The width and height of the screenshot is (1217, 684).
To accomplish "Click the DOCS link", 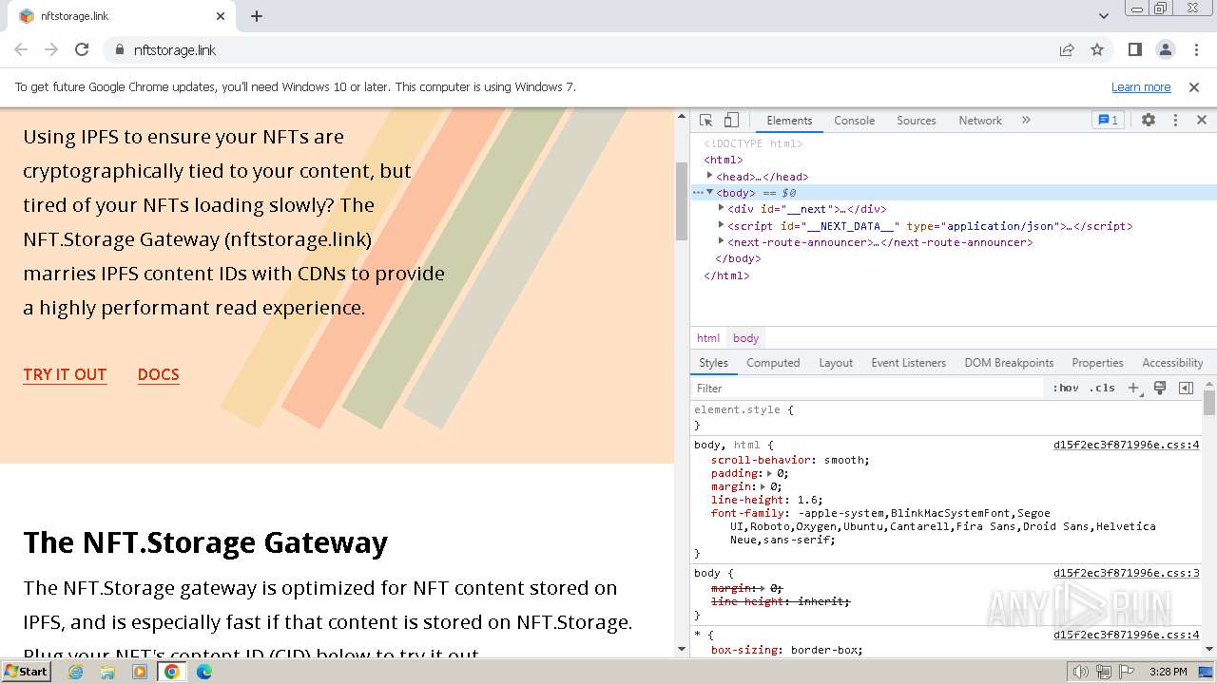I will pyautogui.click(x=158, y=374).
